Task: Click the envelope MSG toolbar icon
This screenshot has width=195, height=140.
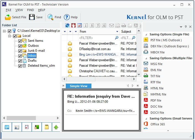Action: pyautogui.click(x=111, y=25)
